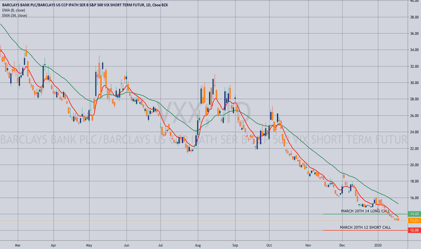This screenshot has width=421, height=249.
Task: Select the red short call horizontal line at 12
Action: click(x=365, y=230)
